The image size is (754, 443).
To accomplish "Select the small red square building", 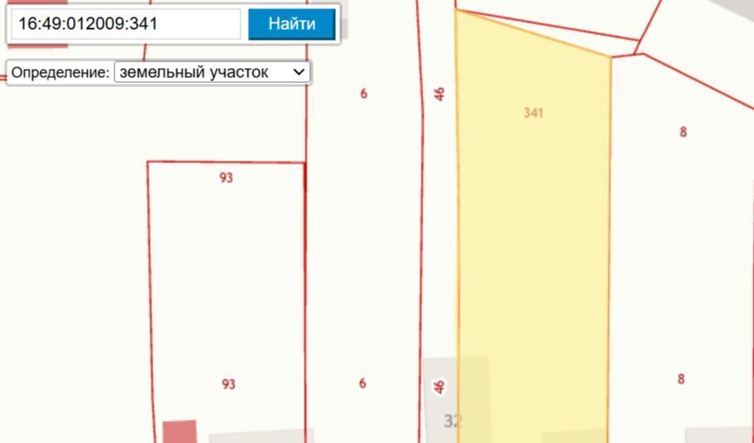I will tap(179, 431).
